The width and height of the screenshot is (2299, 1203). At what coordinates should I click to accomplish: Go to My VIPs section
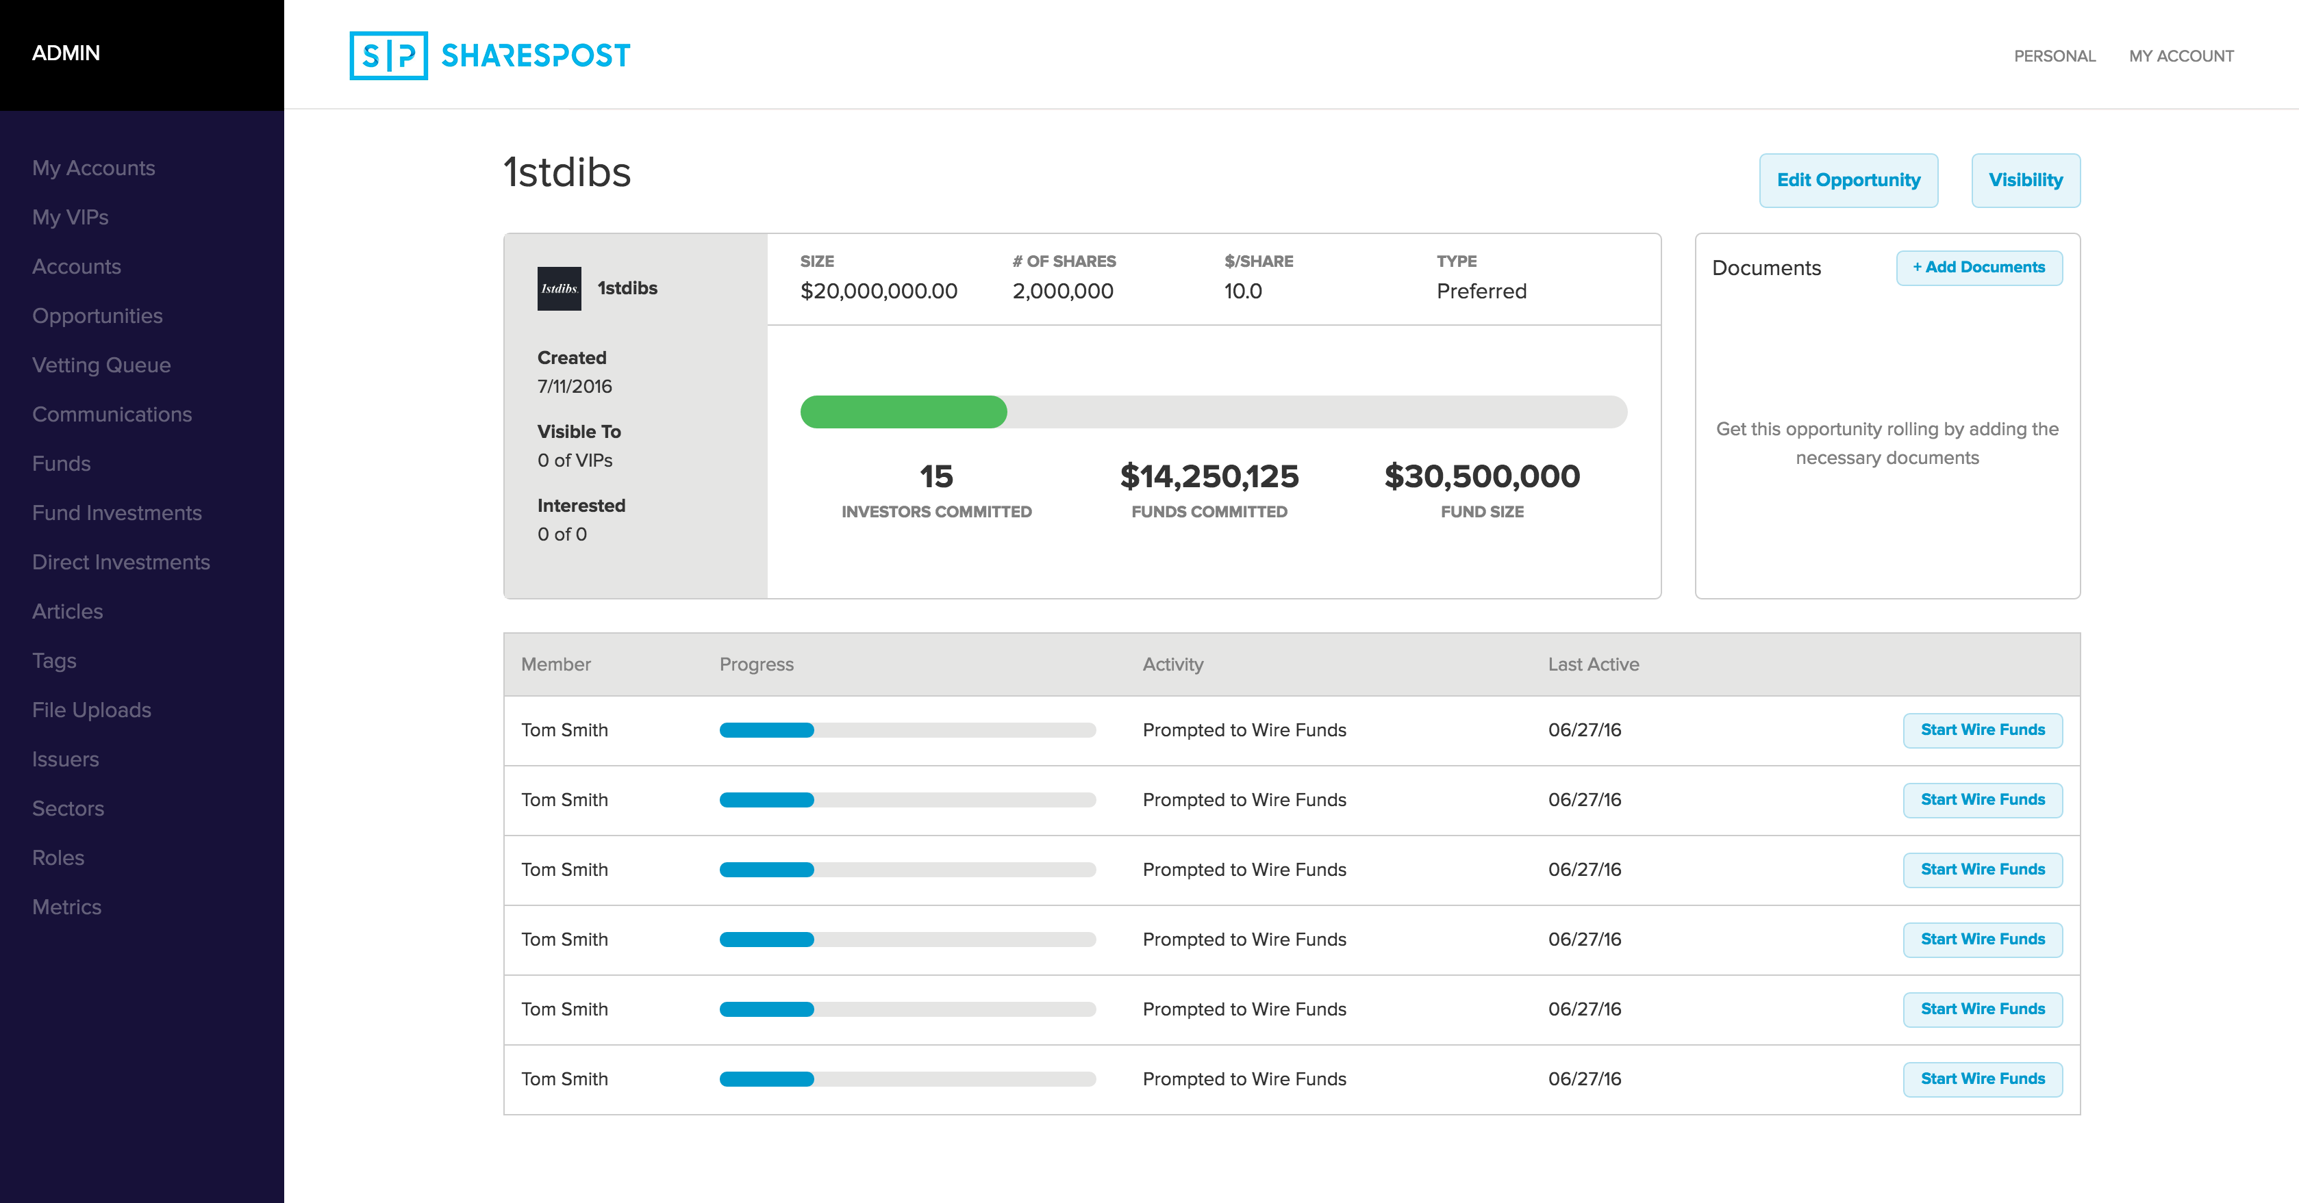pyautogui.click(x=71, y=217)
